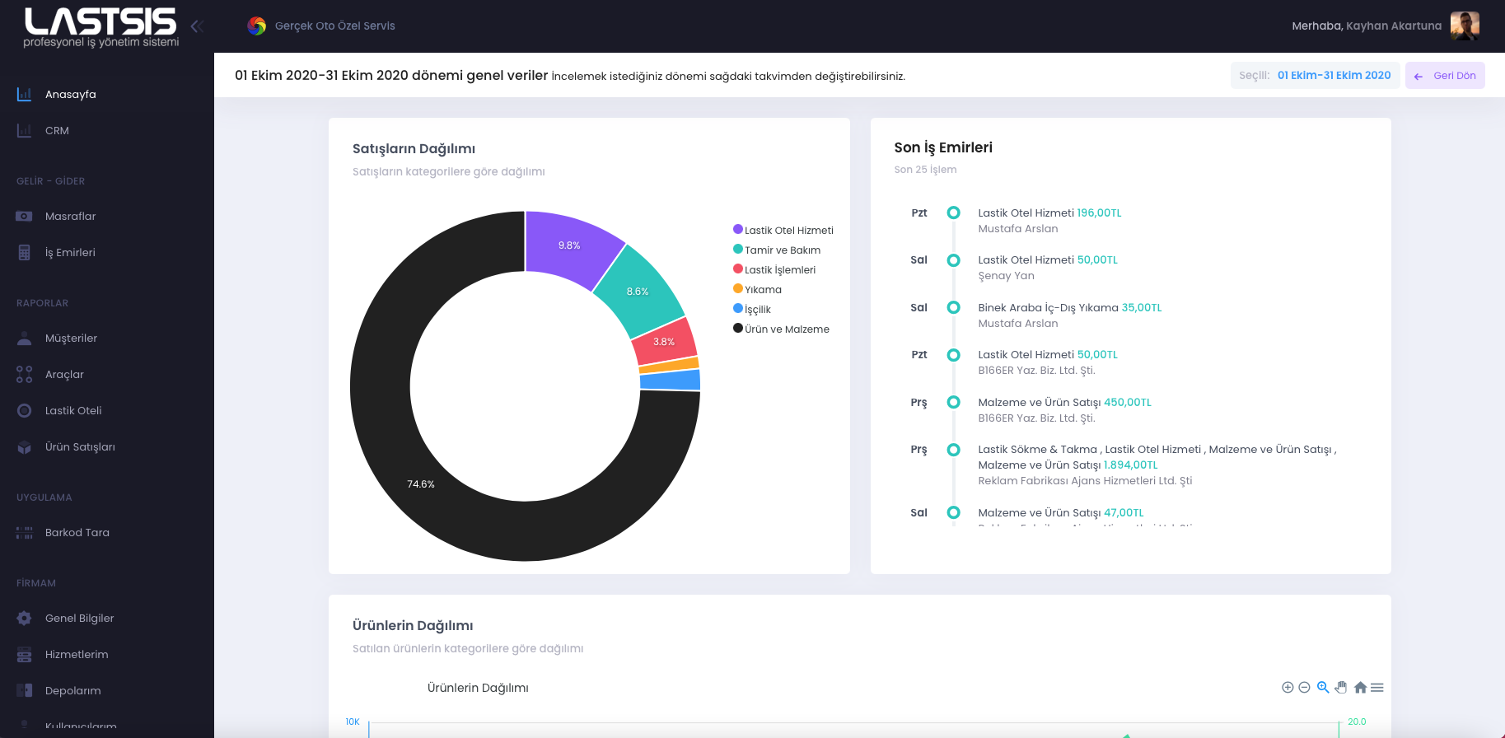Open the chart hamburger menu
Image resolution: width=1505 pixels, height=738 pixels.
1377,687
